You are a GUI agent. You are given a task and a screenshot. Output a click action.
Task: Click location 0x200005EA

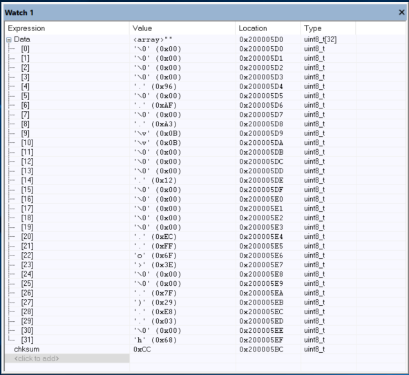tap(261, 293)
